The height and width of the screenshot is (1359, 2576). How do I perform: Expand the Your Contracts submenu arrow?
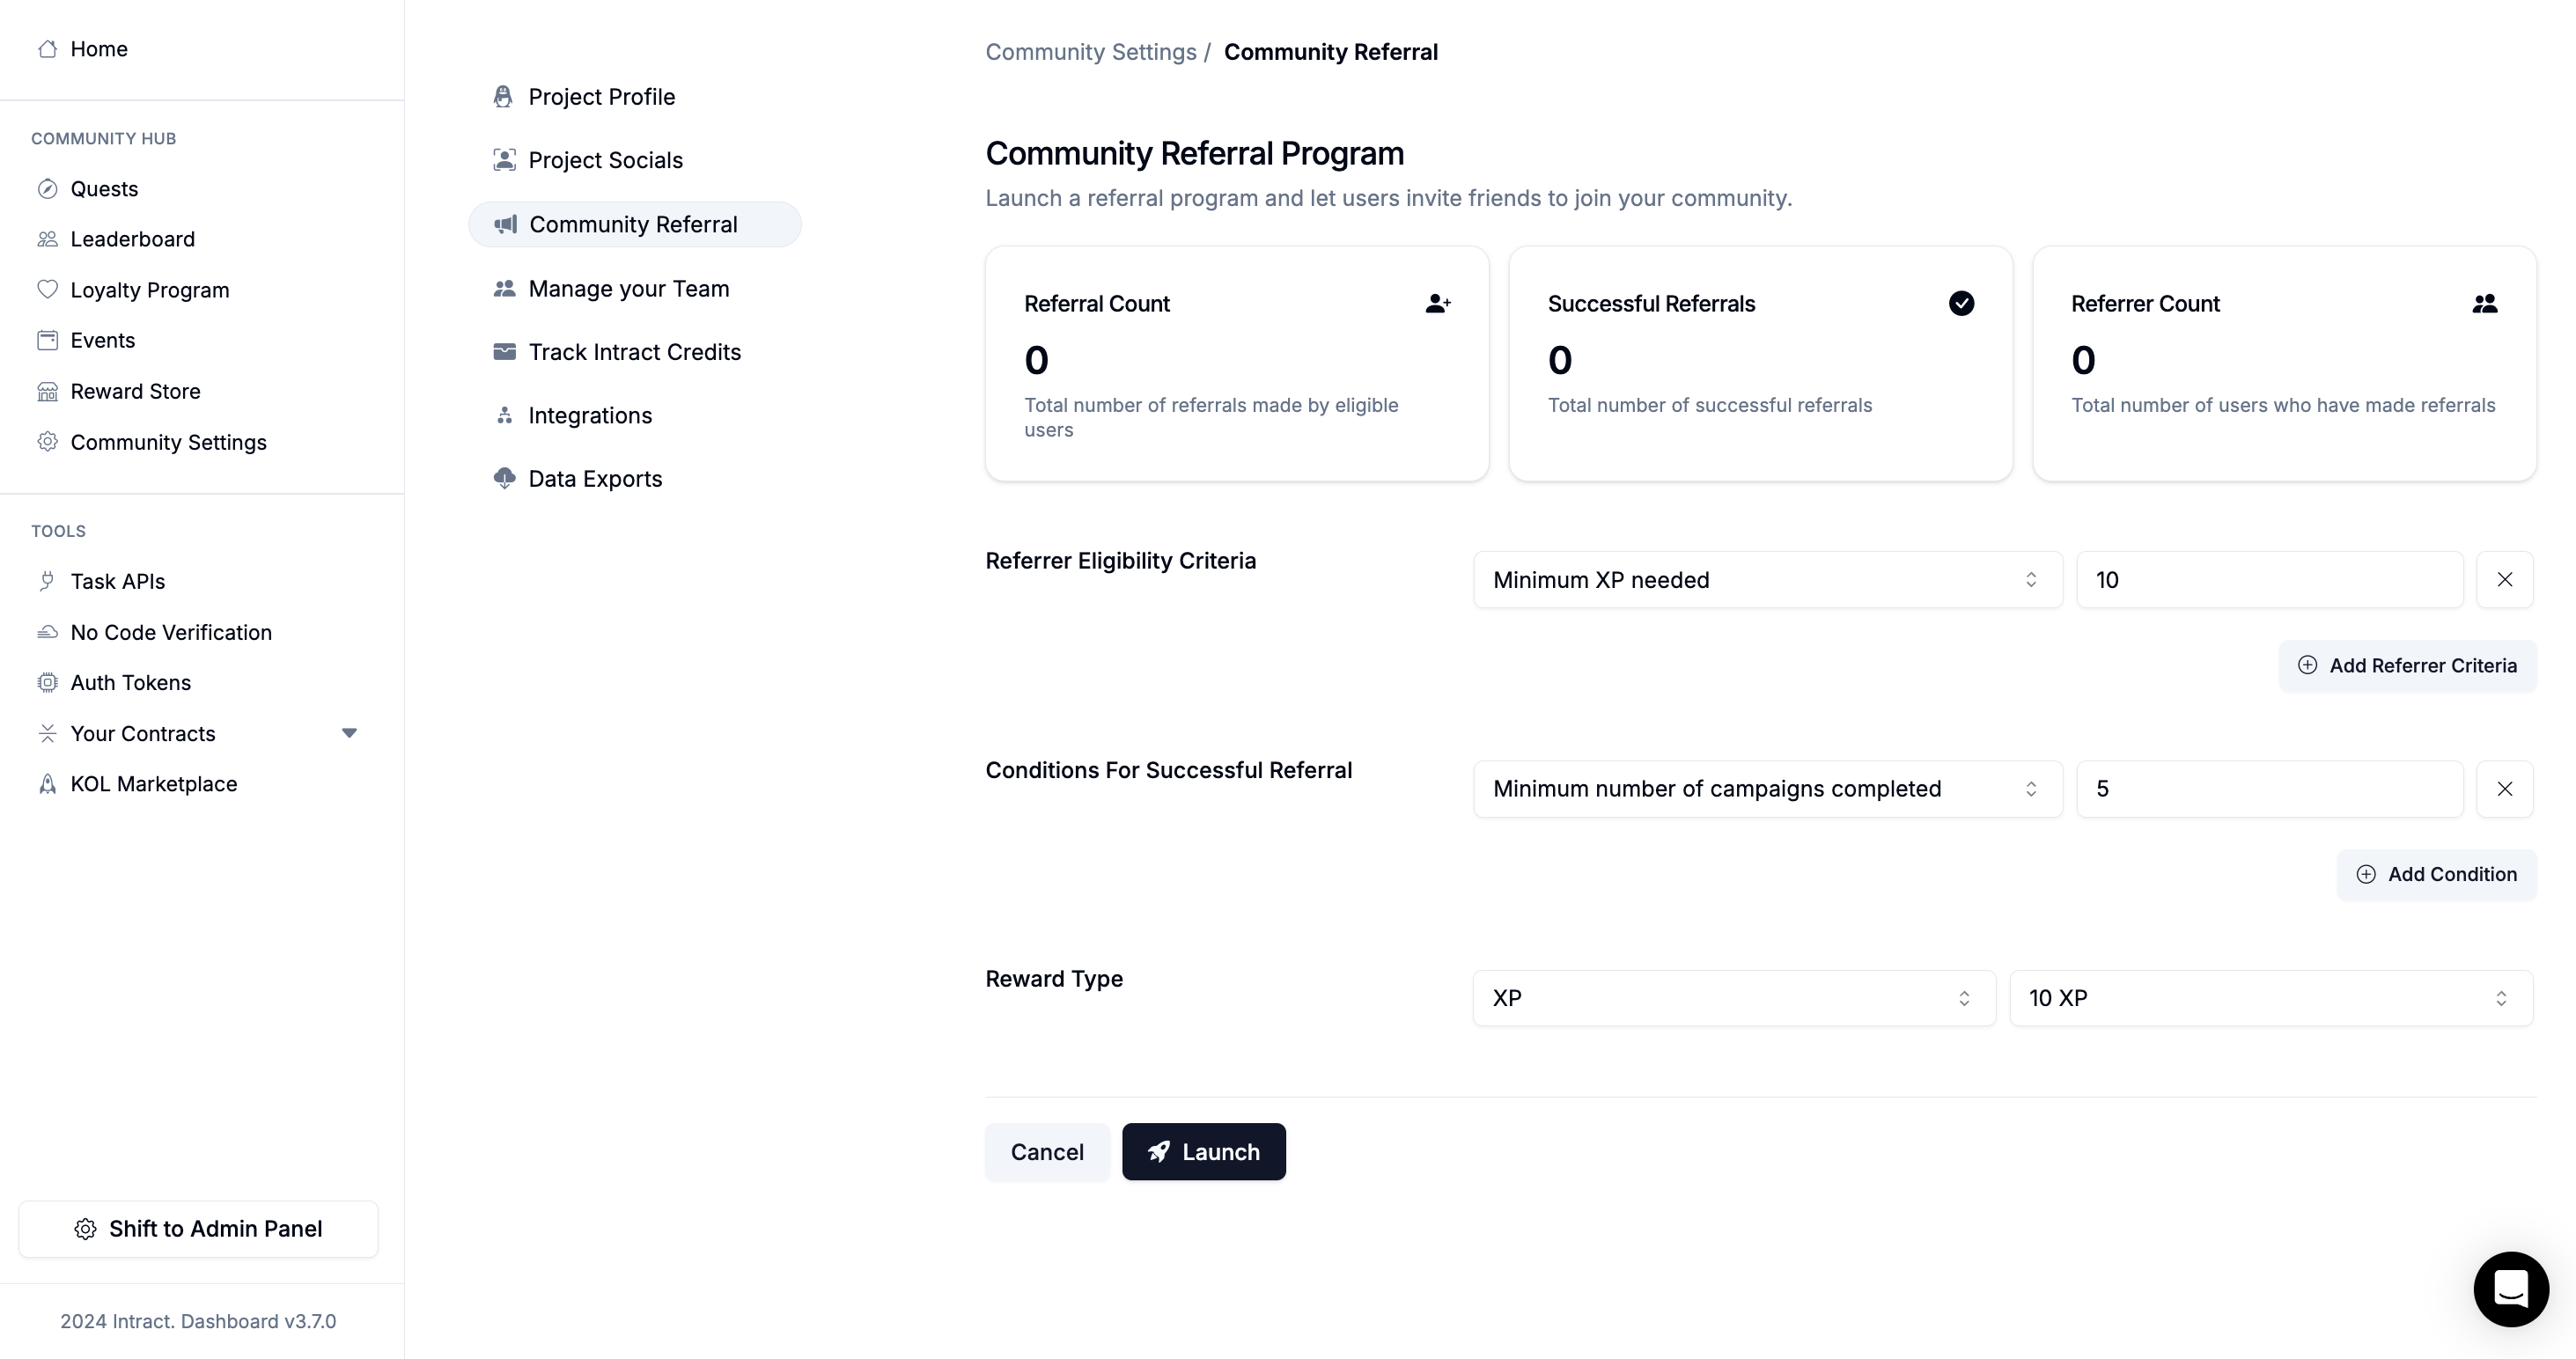(x=349, y=733)
